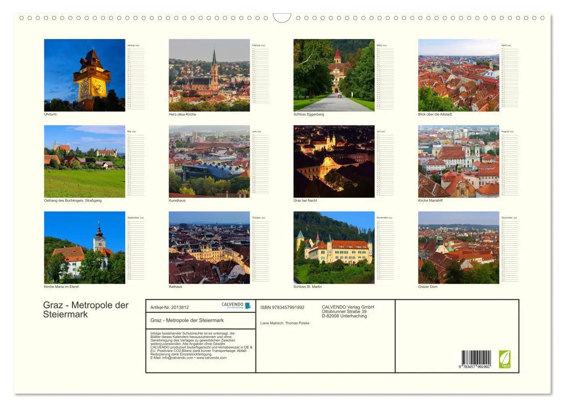Screen dimensions: 564x407
Task: Select the Graz bei Nacht night image
Action: coord(333,160)
